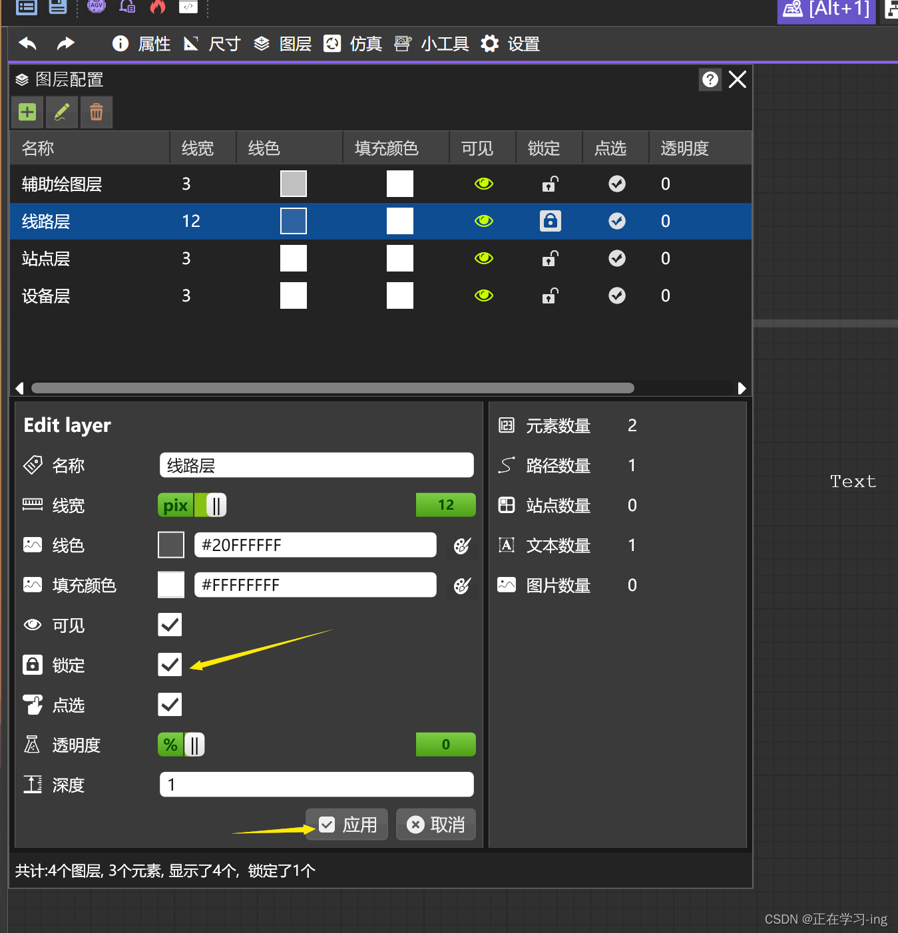
Task: Click the AGV icon in top toolbar
Action: [x=97, y=7]
